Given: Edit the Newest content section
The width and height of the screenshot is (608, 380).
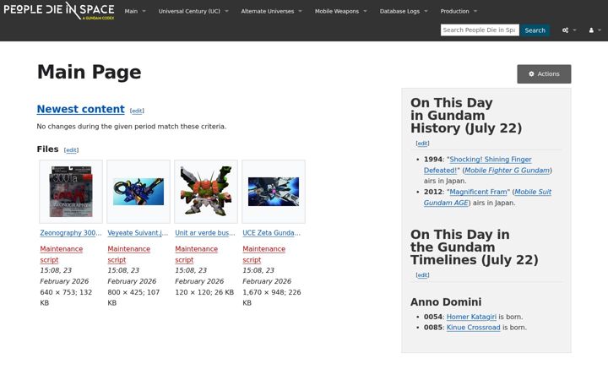Looking at the screenshot, I should pyautogui.click(x=137, y=111).
